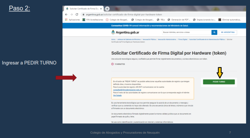
Task: Click the browser back arrow
Action: click(66, 15)
